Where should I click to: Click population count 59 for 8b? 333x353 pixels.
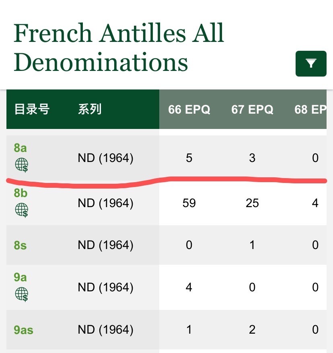click(189, 203)
